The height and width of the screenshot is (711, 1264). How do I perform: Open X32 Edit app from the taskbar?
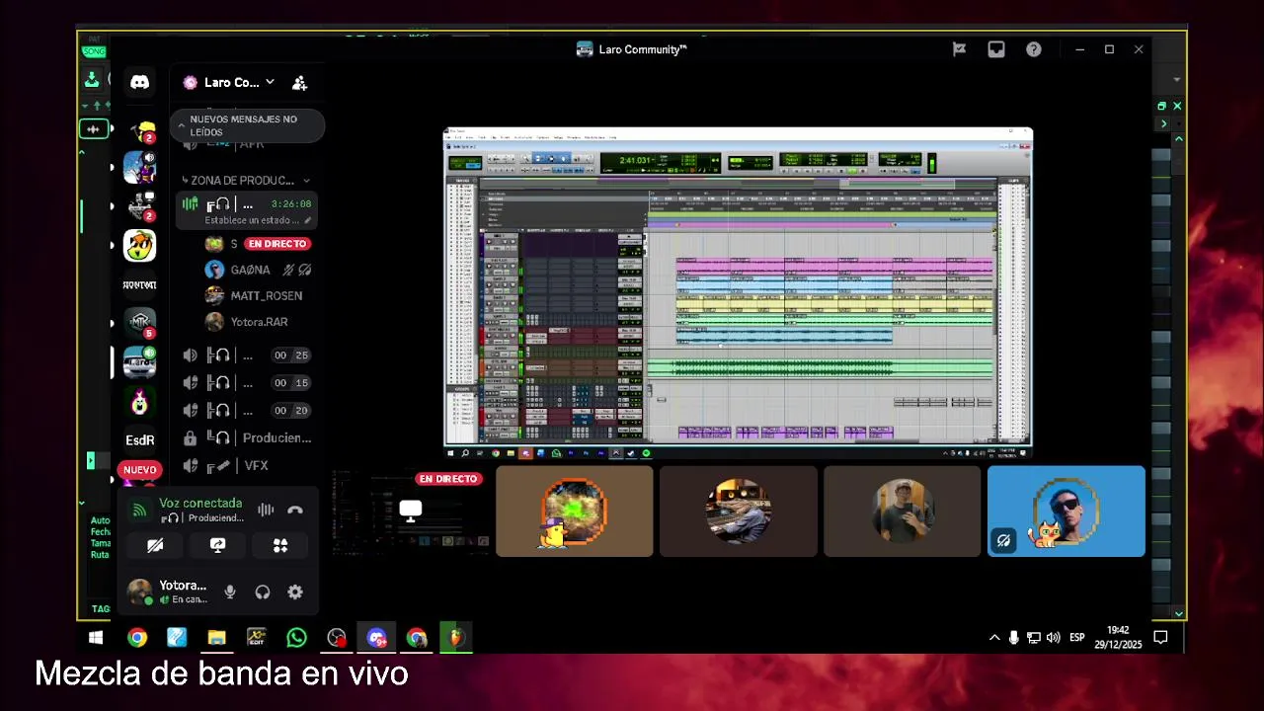256,638
